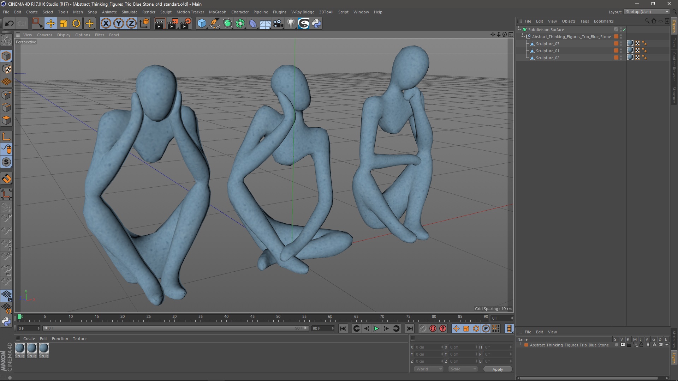Open the Layout dropdown Startup (User)
The height and width of the screenshot is (381, 678).
point(647,12)
